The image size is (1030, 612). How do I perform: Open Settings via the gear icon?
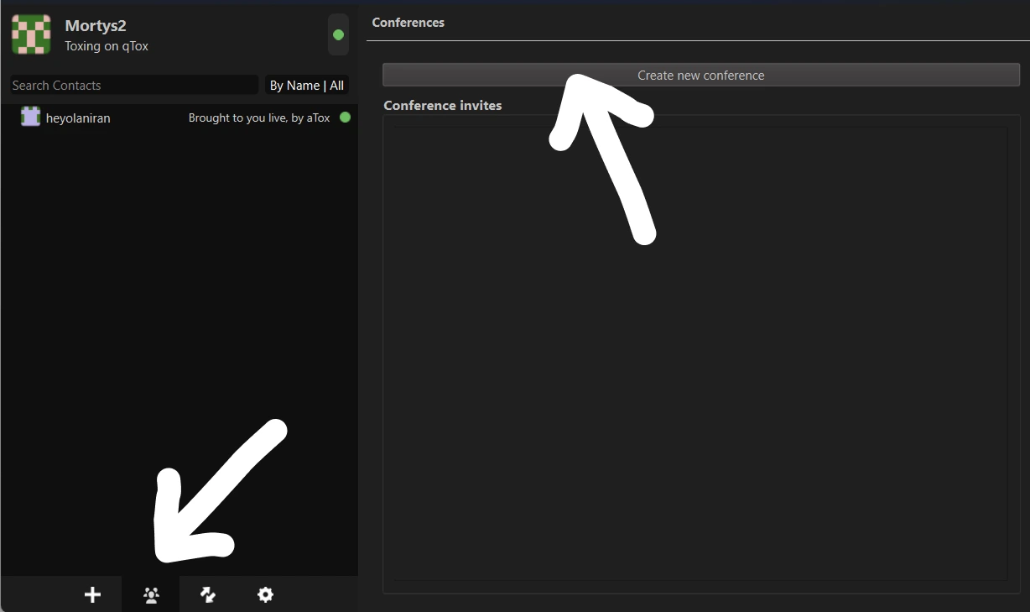(265, 594)
